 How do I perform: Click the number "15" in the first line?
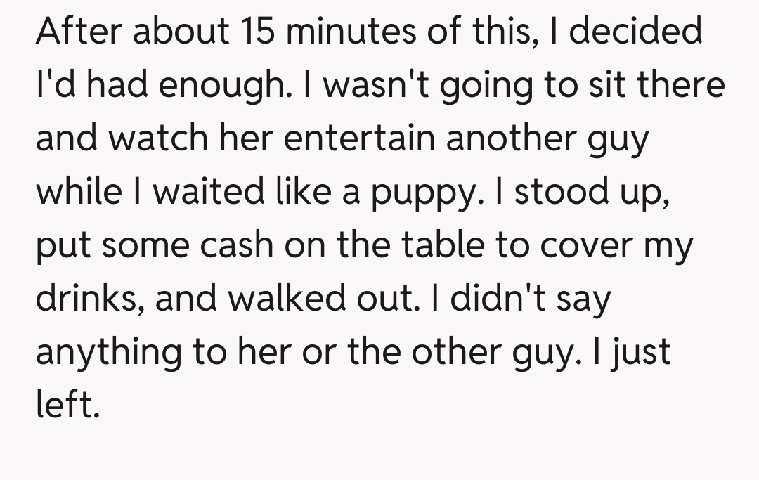click(260, 31)
